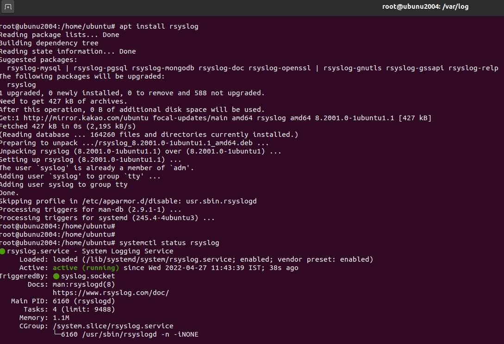
Task: Click the 'Done.' line
Action: point(10,193)
